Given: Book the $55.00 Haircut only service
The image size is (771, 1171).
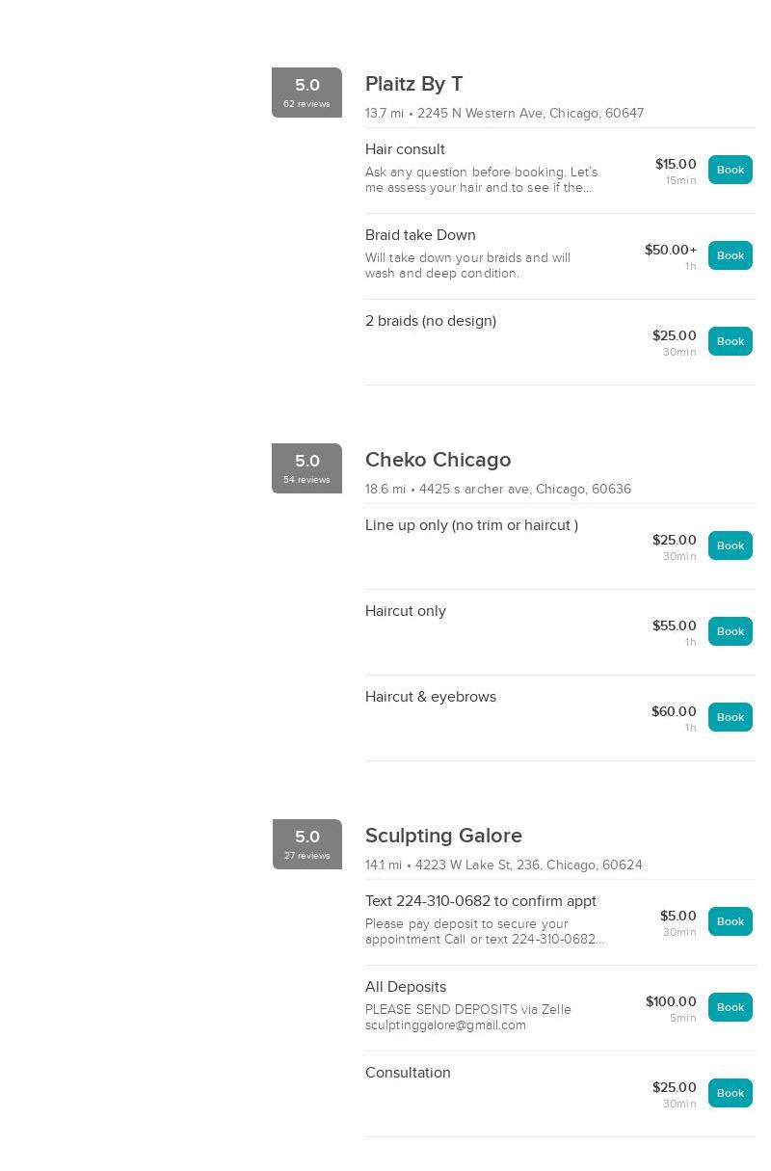Looking at the screenshot, I should [730, 631].
